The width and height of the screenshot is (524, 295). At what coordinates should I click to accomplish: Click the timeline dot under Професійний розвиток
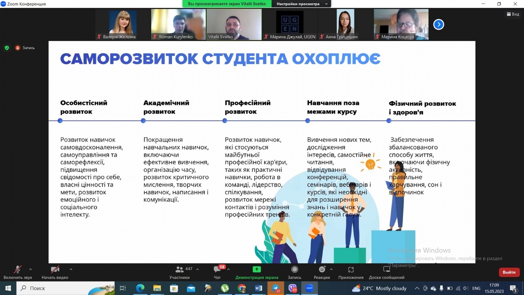[x=225, y=121]
